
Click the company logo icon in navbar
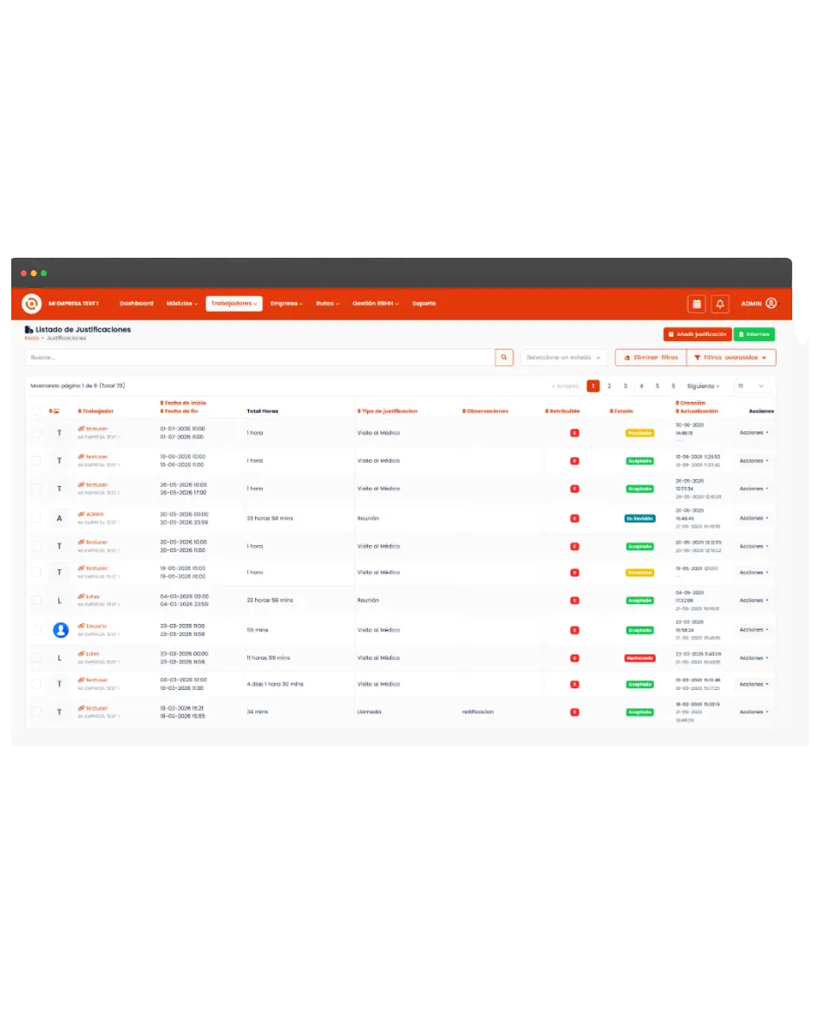(31, 303)
